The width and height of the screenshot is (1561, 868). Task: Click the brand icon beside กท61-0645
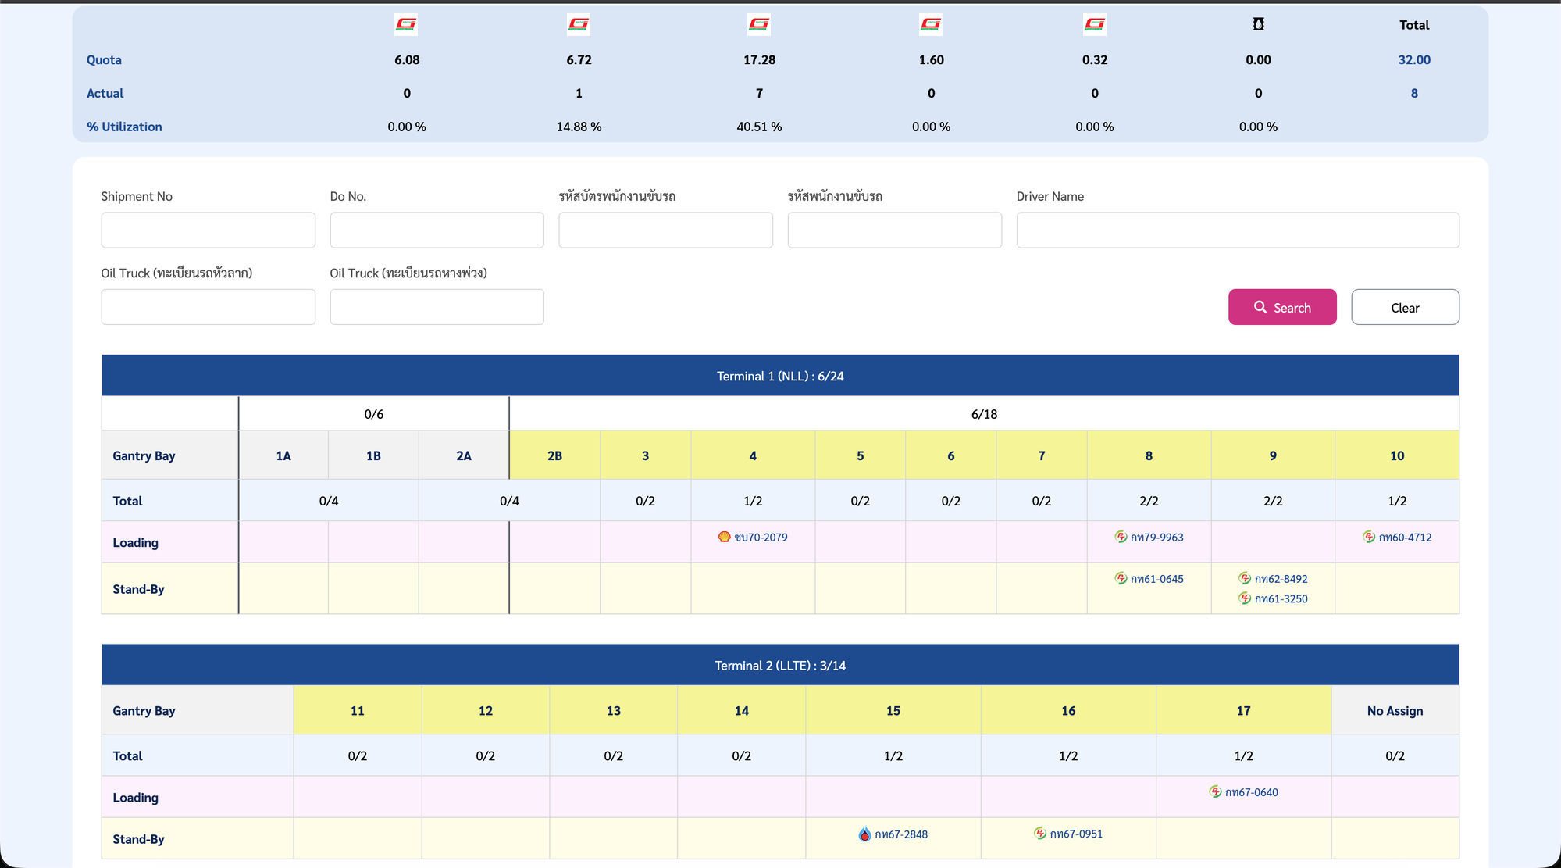(1121, 578)
